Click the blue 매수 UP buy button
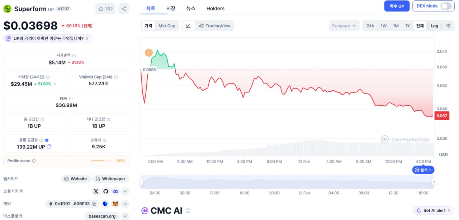Screen dimensions: 459x220 point(397,6)
